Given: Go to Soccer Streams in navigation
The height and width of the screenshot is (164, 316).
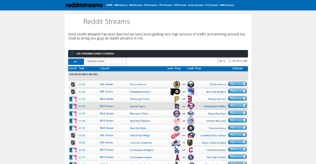Looking at the screenshot, I should (195, 5).
